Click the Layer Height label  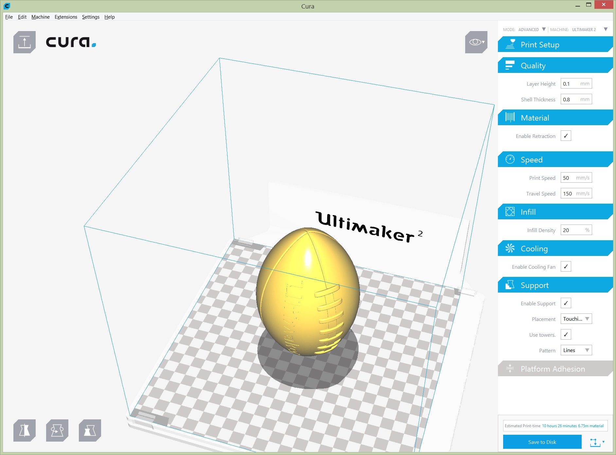(541, 84)
